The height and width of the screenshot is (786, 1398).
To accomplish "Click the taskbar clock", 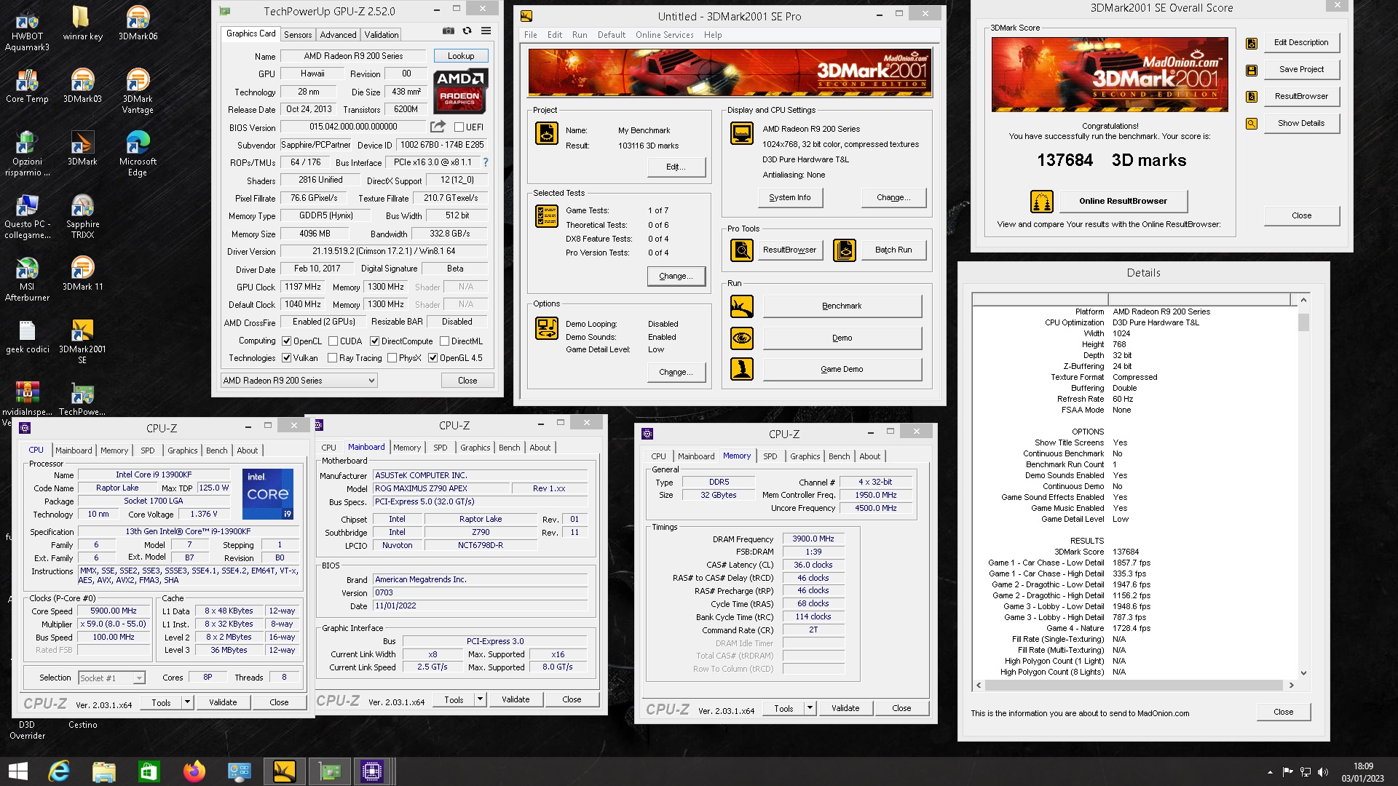I will pyautogui.click(x=1363, y=771).
